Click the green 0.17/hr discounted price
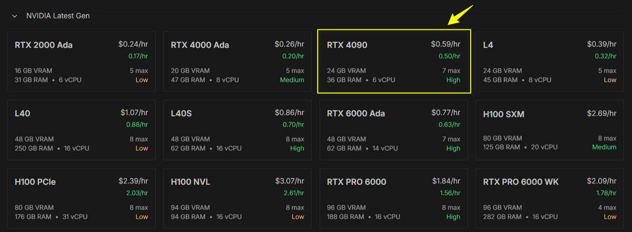This screenshot has height=232, width=632. click(x=138, y=56)
